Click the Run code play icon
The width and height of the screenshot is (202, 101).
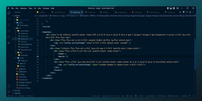pos(180,12)
